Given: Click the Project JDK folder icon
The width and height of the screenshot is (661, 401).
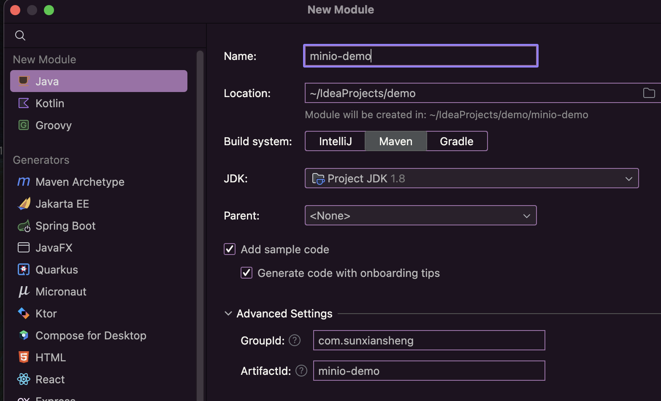Looking at the screenshot, I should [x=318, y=179].
